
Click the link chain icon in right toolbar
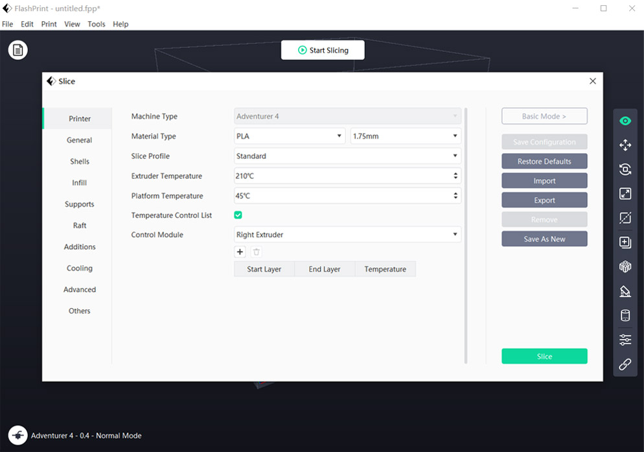point(625,364)
